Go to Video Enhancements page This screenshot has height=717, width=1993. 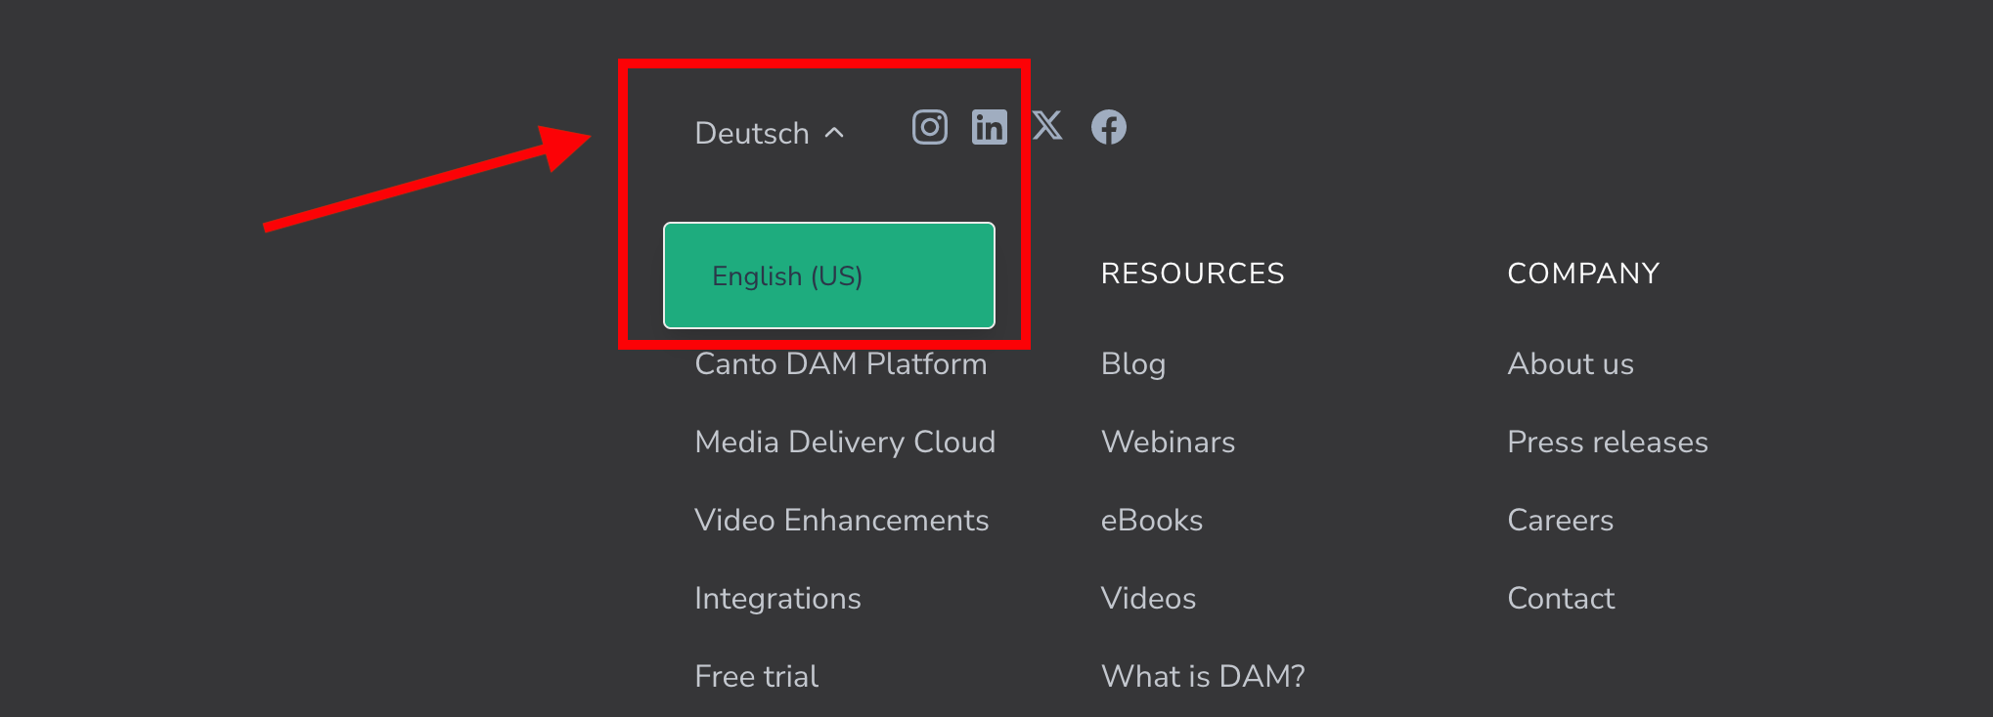pyautogui.click(x=842, y=520)
